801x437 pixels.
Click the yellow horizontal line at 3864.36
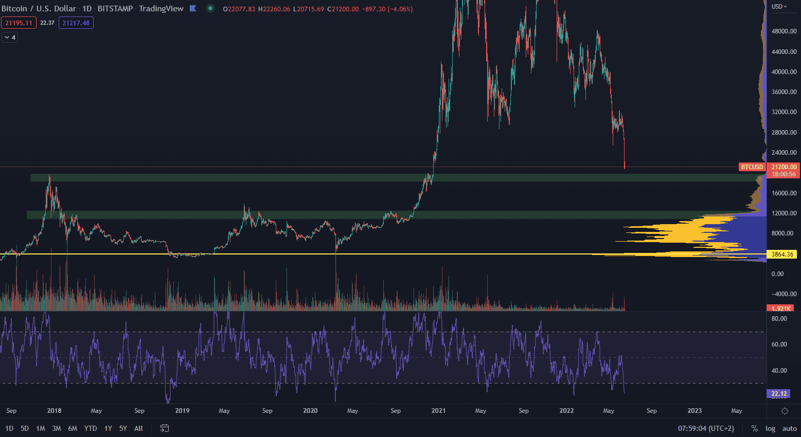[x=360, y=254]
